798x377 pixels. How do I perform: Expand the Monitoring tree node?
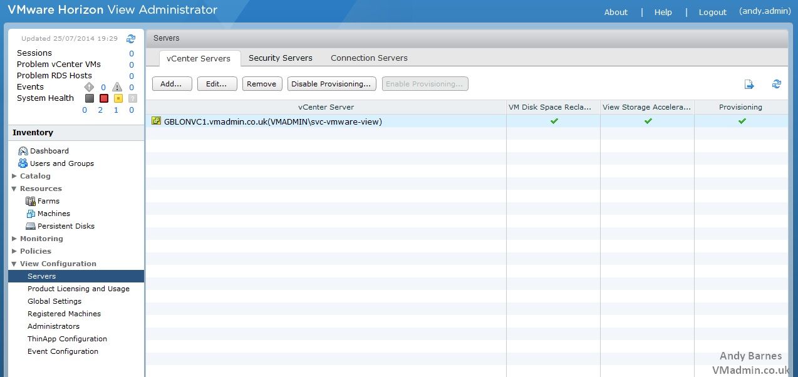14,239
